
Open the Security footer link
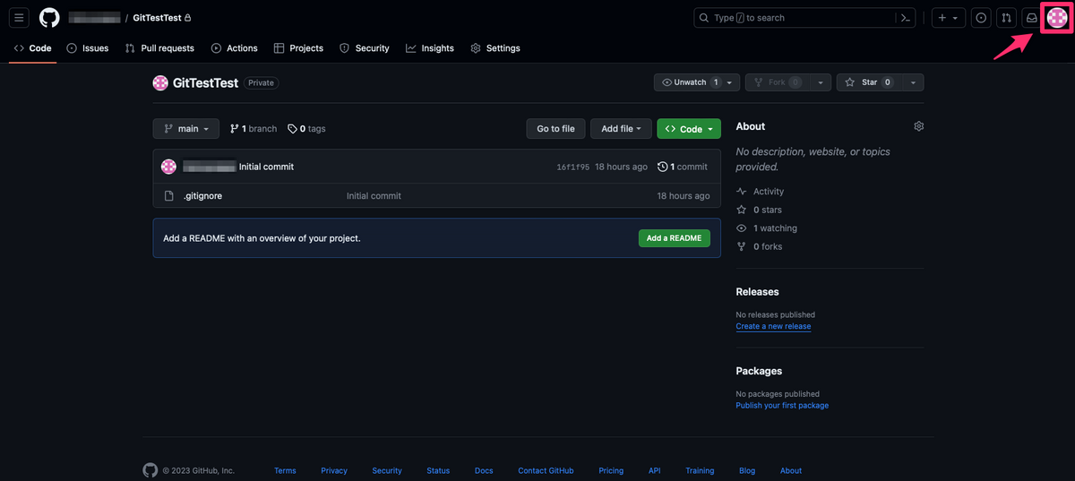(387, 470)
